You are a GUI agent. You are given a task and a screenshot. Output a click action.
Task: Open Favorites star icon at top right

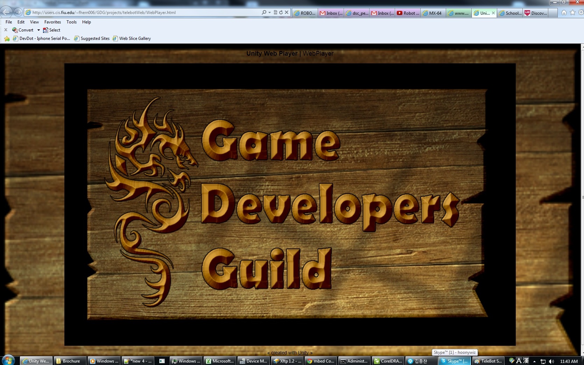point(572,13)
